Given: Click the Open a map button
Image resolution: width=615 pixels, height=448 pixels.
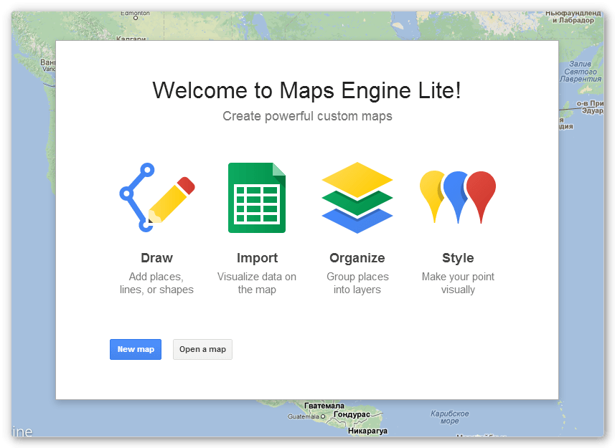Looking at the screenshot, I should [x=202, y=349].
